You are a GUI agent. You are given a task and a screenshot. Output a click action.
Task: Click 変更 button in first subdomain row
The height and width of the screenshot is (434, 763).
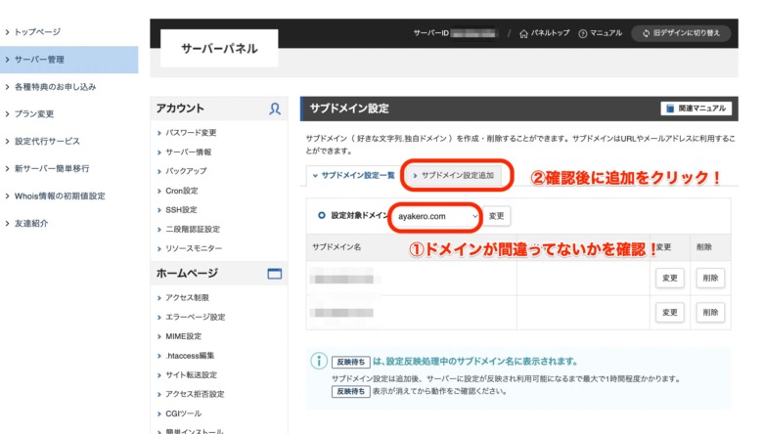[669, 278]
